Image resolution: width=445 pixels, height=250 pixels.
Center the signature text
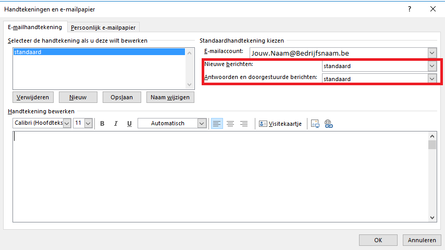tap(230, 124)
